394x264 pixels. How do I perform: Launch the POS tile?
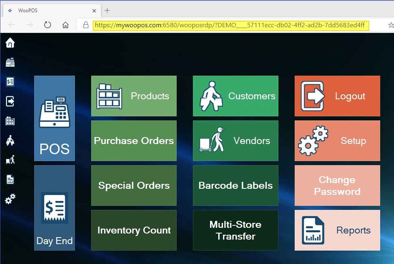[55, 118]
